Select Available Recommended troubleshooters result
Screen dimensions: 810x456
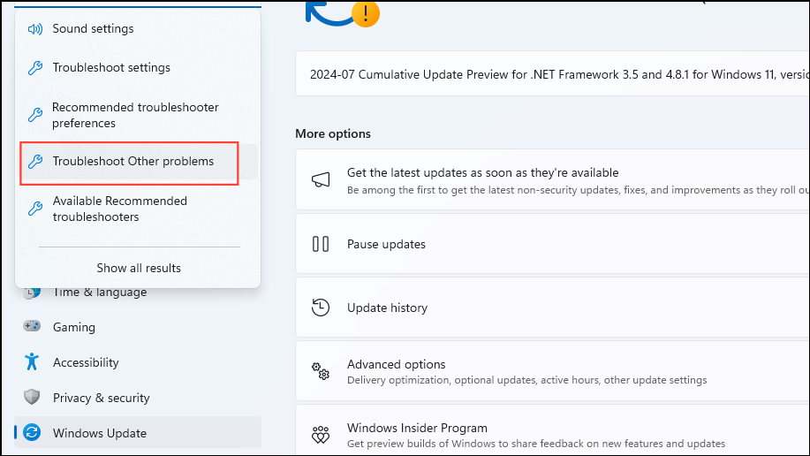tap(138, 209)
